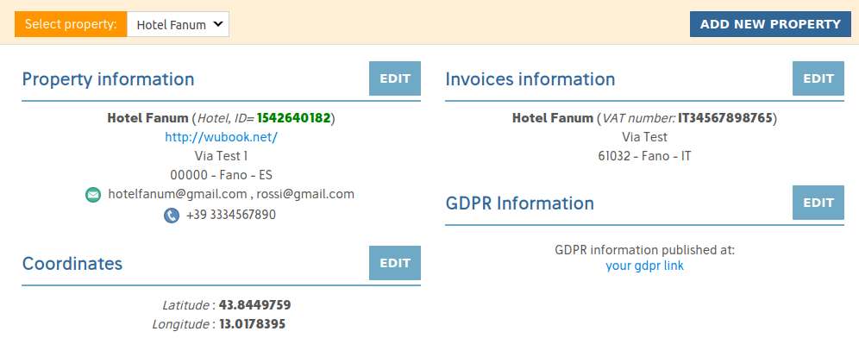This screenshot has height=344, width=859.
Task: Edit the Coordinates section
Action: pyautogui.click(x=395, y=263)
